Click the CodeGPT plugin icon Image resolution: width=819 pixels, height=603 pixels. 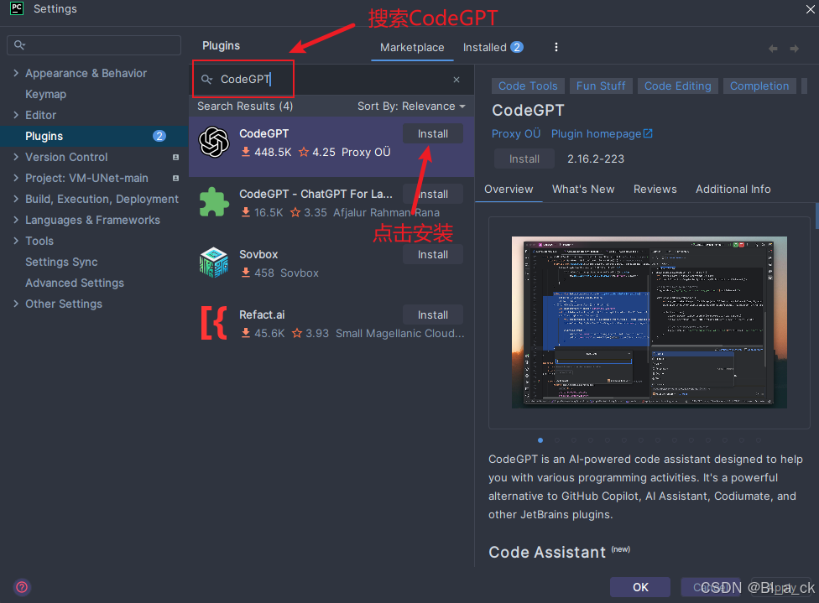tap(214, 142)
